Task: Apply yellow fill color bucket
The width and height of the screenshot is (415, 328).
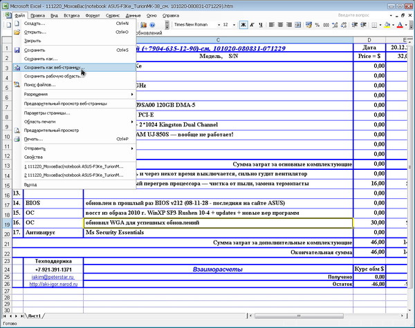Action: [387, 25]
